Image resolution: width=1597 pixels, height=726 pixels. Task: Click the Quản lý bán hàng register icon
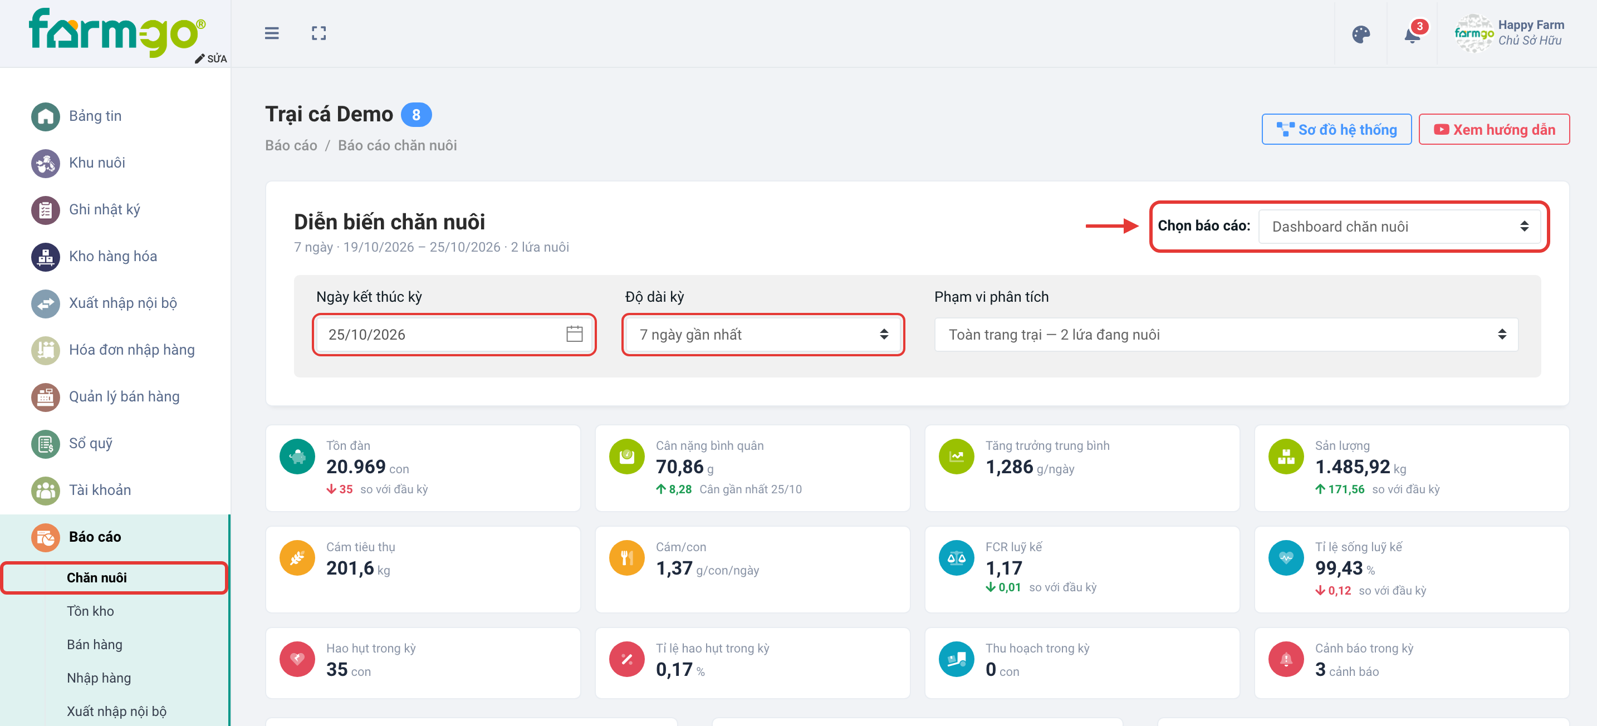click(x=45, y=397)
